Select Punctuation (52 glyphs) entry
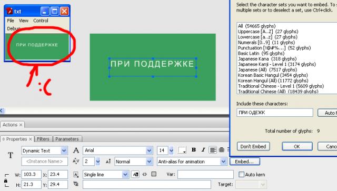 coord(274,48)
